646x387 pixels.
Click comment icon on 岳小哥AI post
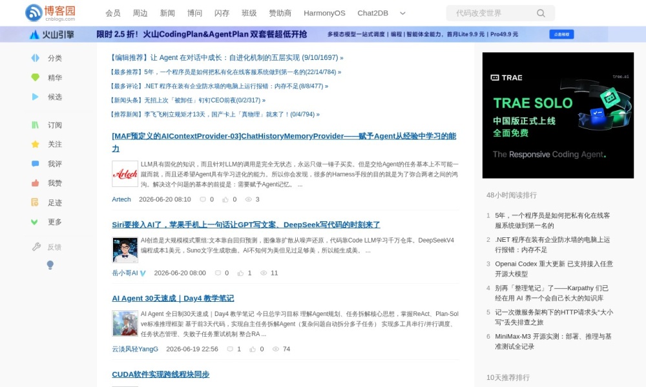(x=218, y=273)
